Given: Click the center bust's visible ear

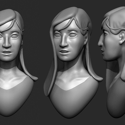Looking at the screenshot, I should point(86,38).
